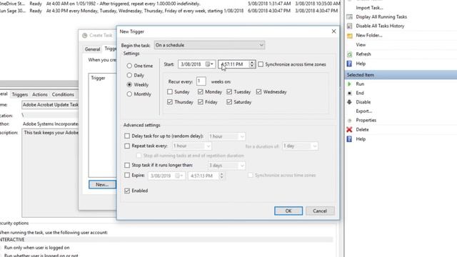The height and width of the screenshot is (257, 457).
Task: Enable Stop task if it runs longer
Action: (x=127, y=165)
